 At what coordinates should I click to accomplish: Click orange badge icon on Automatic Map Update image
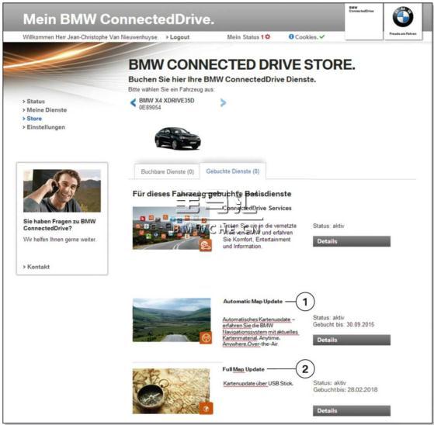[x=206, y=337]
